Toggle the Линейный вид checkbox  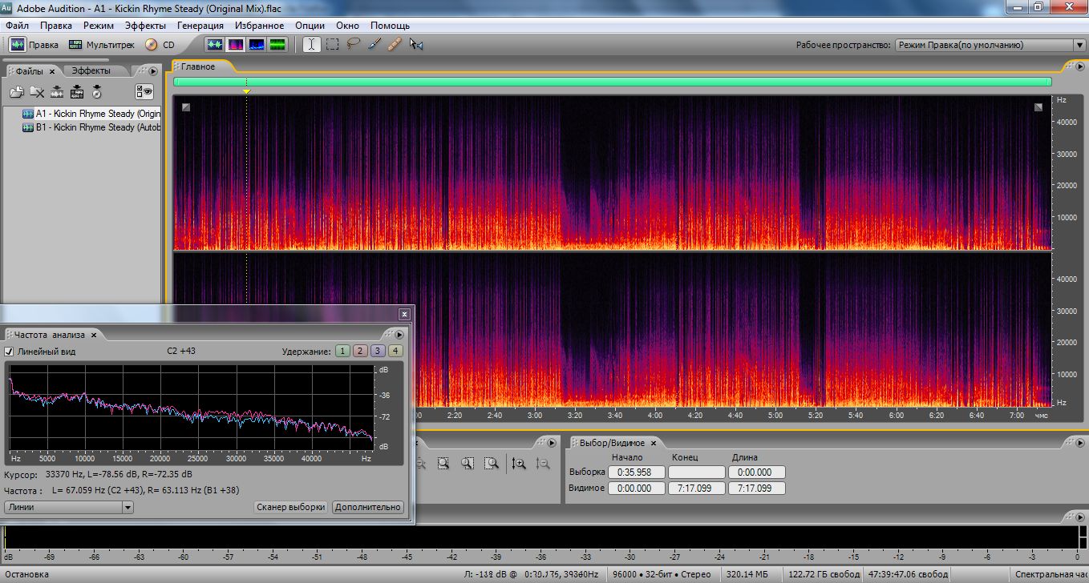[10, 352]
